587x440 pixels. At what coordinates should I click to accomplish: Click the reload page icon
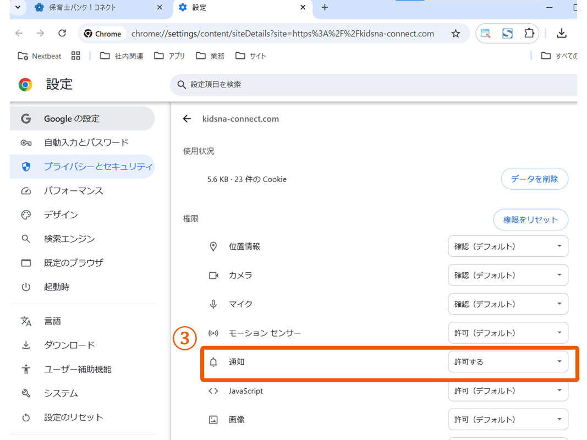pyautogui.click(x=62, y=34)
